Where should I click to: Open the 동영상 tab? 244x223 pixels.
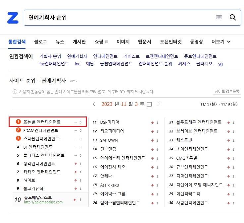196,41
